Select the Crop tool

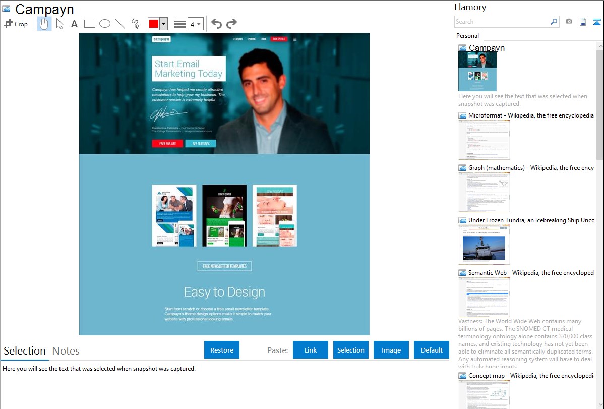(16, 24)
